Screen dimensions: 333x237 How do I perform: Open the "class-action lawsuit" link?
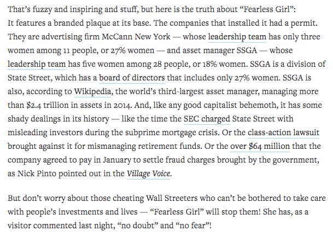283,132
